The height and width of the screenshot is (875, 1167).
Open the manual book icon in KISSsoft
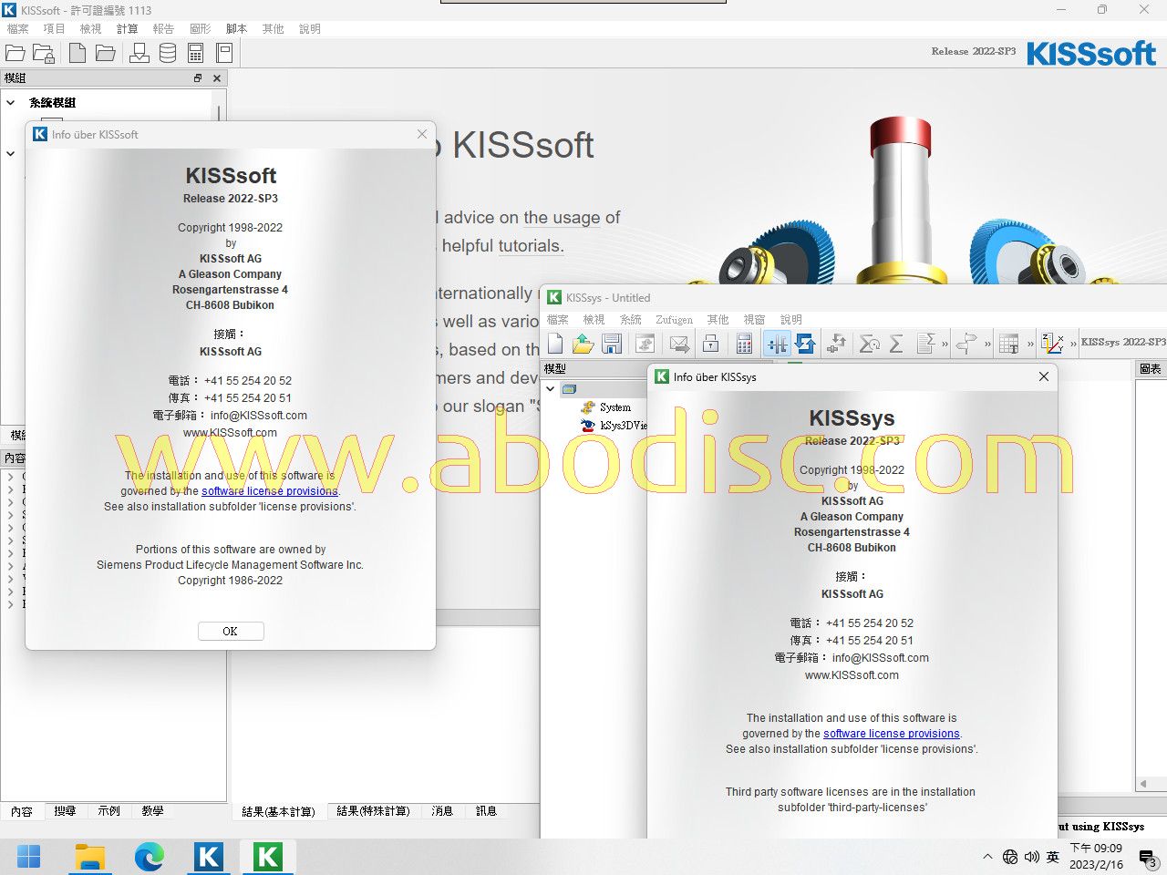click(x=224, y=53)
